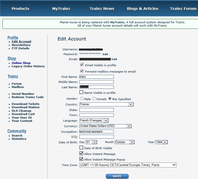198x179 pixels.
Task: Change the Currency selection
Action: point(105,126)
